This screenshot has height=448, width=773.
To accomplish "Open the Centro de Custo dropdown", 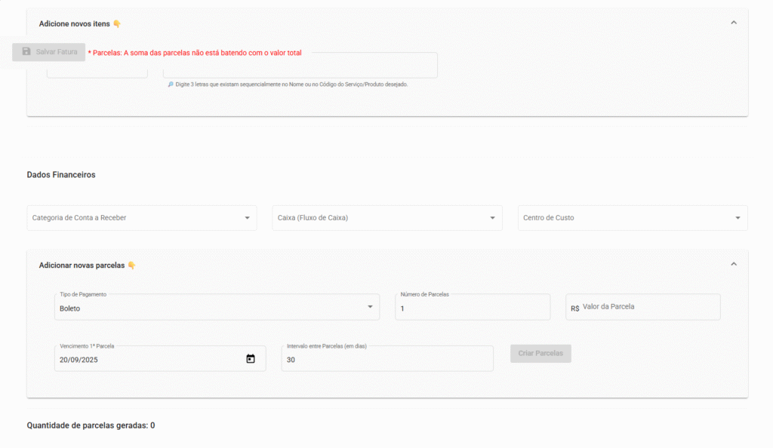I will [632, 218].
